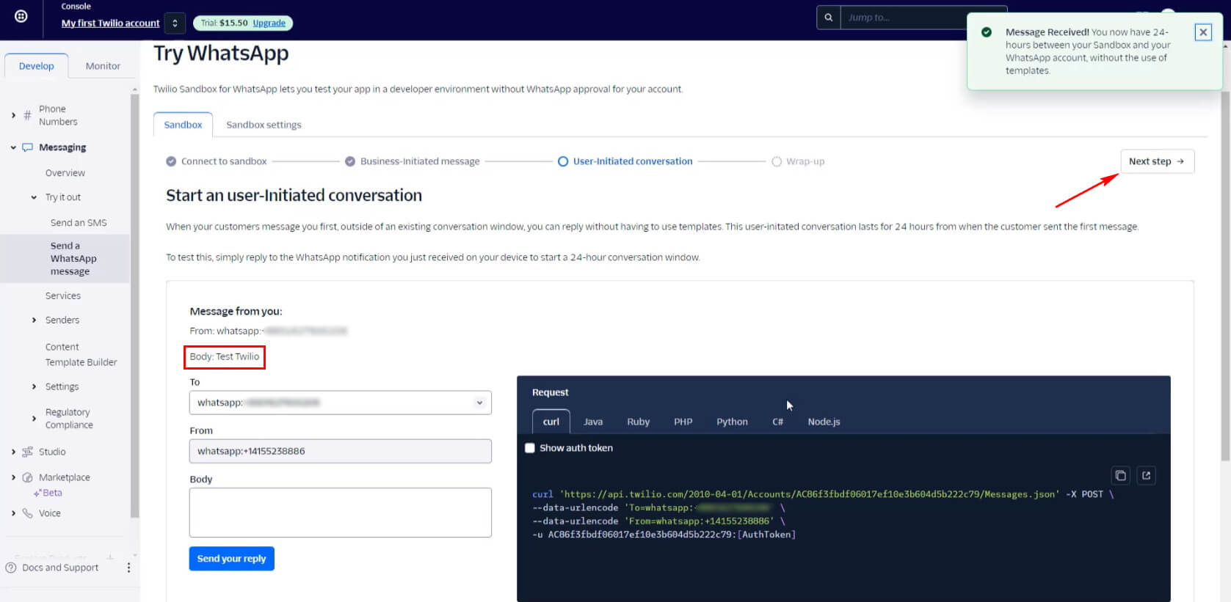Open code sample in new window icon
Screen dimensions: 1231x602
(x=1146, y=475)
